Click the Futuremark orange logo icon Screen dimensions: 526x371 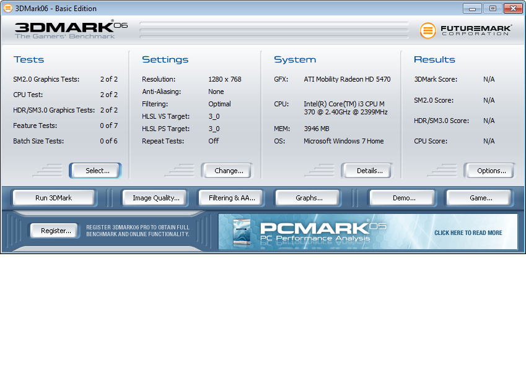[427, 30]
